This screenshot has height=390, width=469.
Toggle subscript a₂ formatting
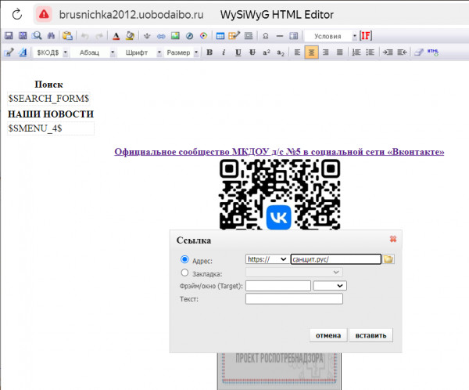click(281, 52)
